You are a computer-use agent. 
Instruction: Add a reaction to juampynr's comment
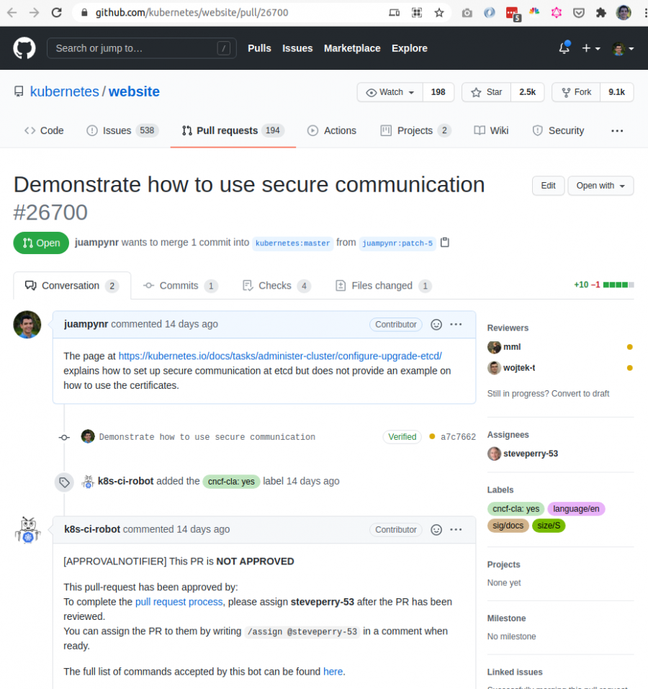tap(436, 324)
